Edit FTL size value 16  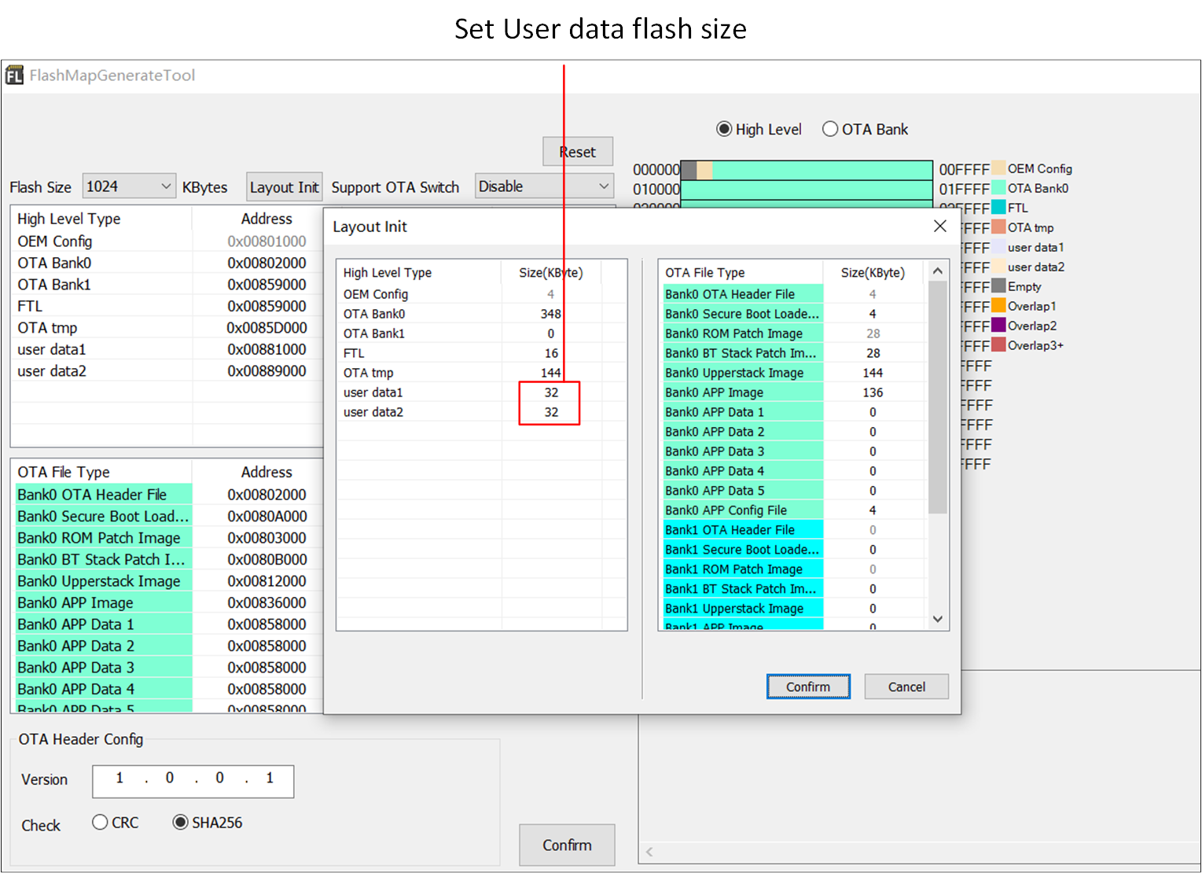pyautogui.click(x=551, y=353)
